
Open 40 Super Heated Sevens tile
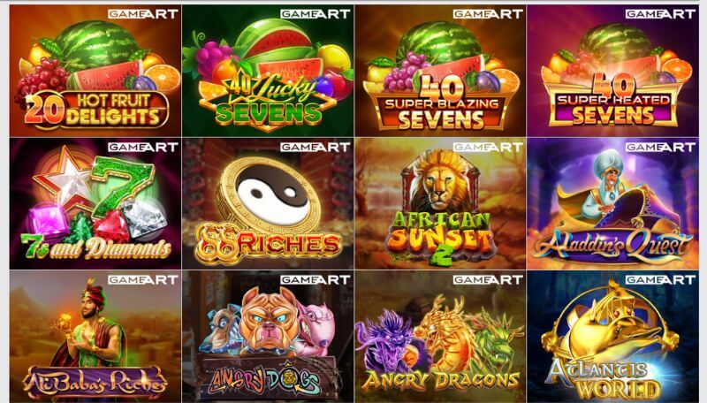(612, 71)
